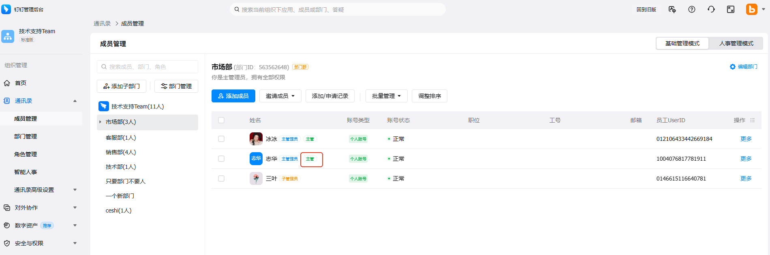Toggle the select-all checkbox in table header
Viewport: 770px width, 255px height.
point(221,120)
